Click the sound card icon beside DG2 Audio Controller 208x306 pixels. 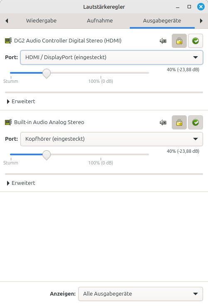pos(8,41)
